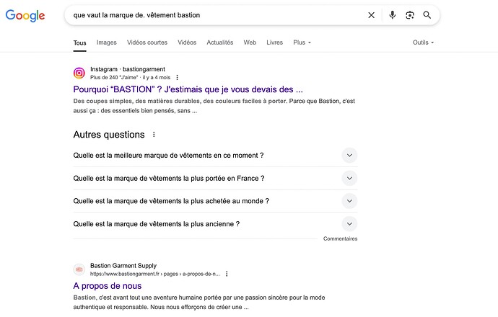Click the Google logo
Viewport: 498px width, 317px height.
point(25,16)
